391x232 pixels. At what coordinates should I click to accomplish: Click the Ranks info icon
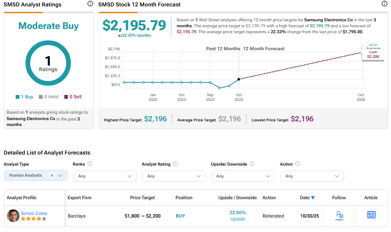(90, 164)
